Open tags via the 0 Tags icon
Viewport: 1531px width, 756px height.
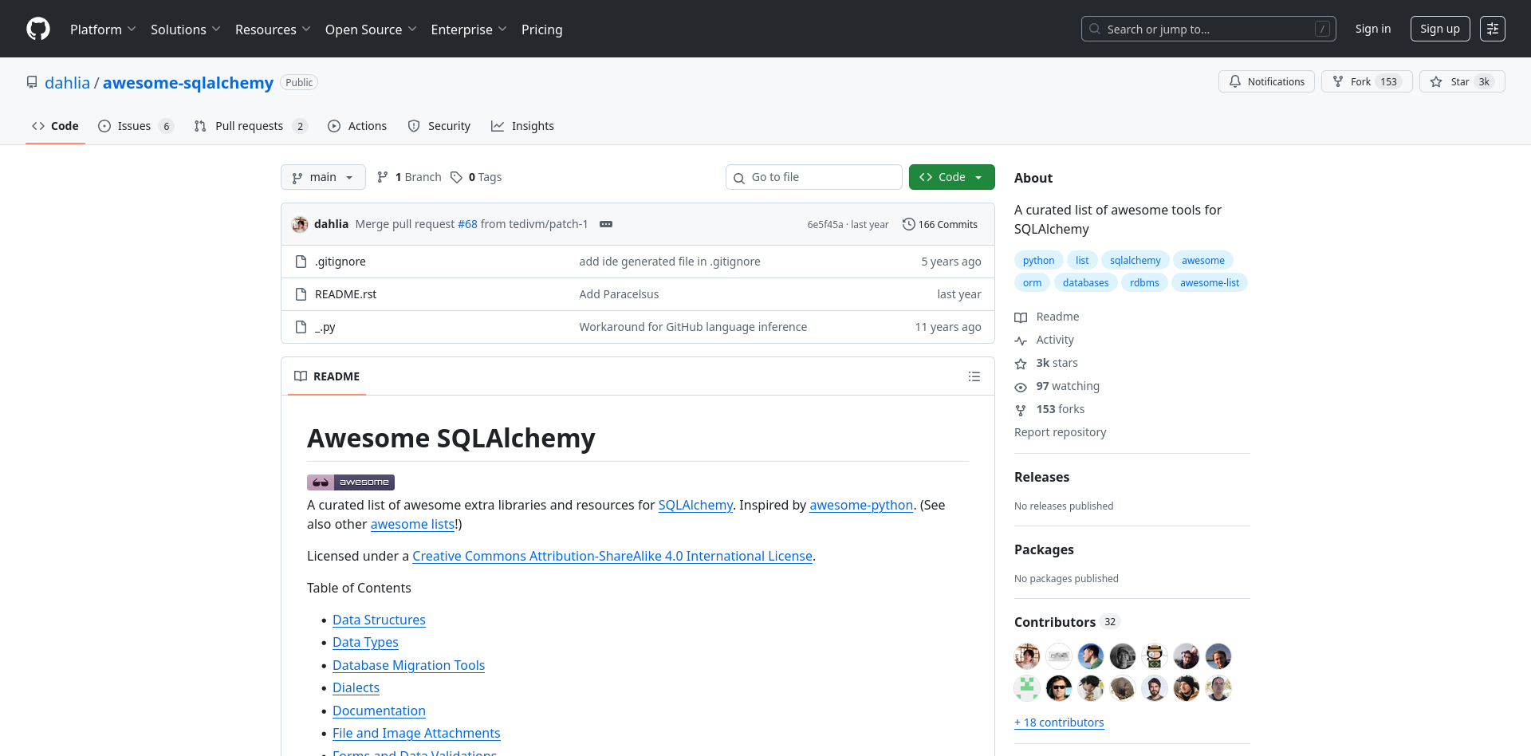[x=456, y=177]
